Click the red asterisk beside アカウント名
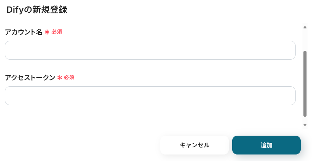Viewport: 312px width, 161px height. (x=47, y=32)
